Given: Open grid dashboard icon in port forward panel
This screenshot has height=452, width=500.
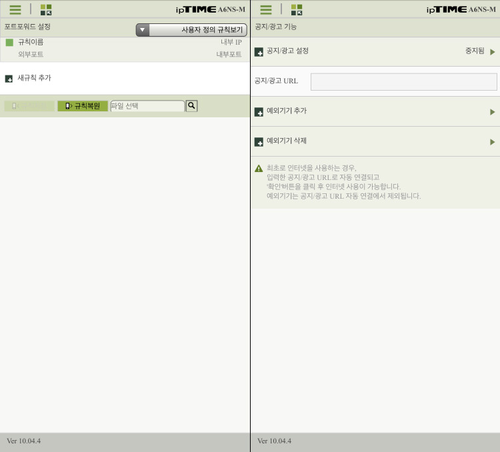Looking at the screenshot, I should [x=46, y=10].
